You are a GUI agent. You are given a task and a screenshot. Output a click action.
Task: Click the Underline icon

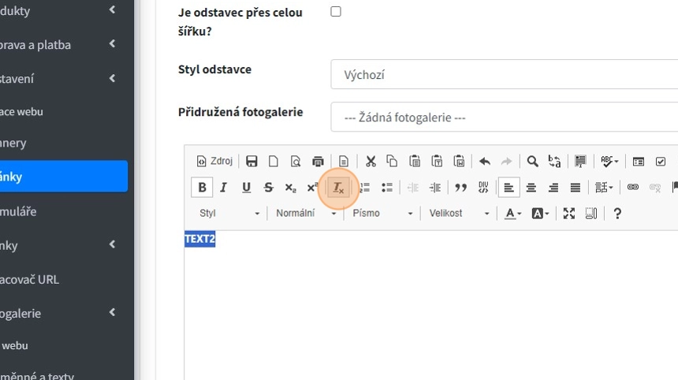(246, 188)
